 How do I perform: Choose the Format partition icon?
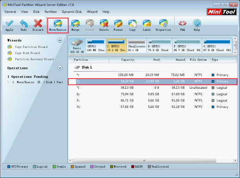[x=118, y=23]
